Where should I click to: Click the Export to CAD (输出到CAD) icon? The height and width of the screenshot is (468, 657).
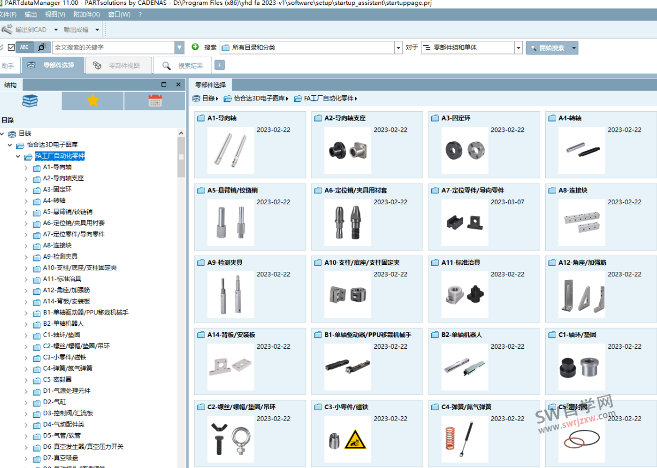click(8, 29)
